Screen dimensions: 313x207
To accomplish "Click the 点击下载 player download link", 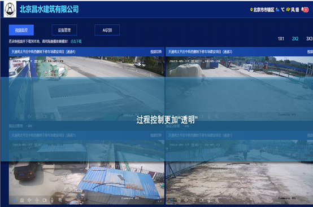I will point(76,41).
